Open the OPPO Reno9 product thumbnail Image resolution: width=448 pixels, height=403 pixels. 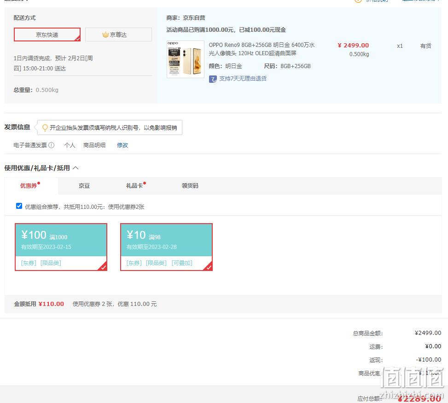186,59
